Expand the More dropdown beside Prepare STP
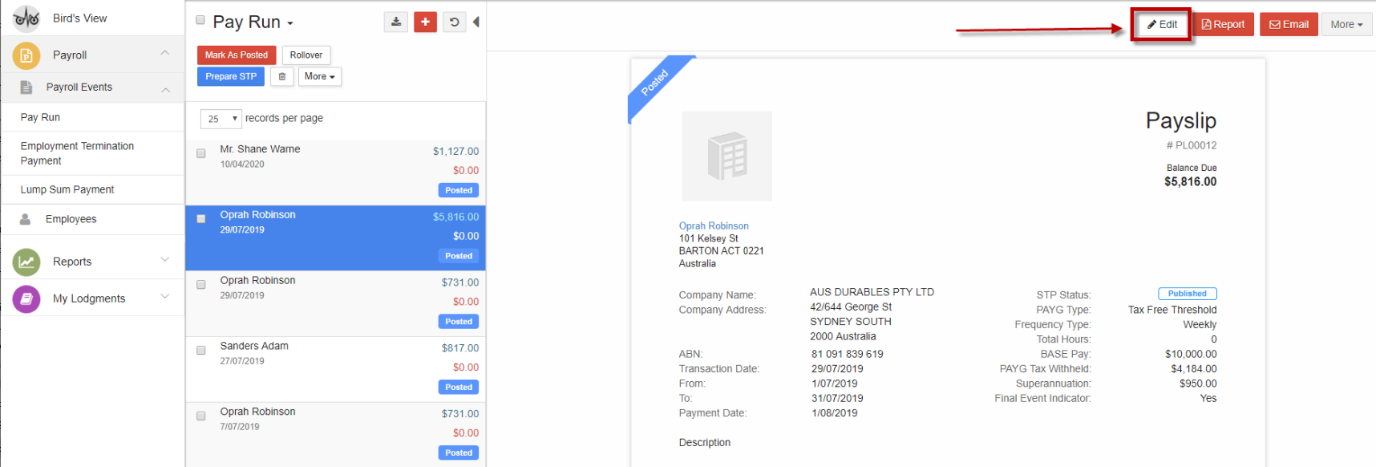 [x=319, y=77]
